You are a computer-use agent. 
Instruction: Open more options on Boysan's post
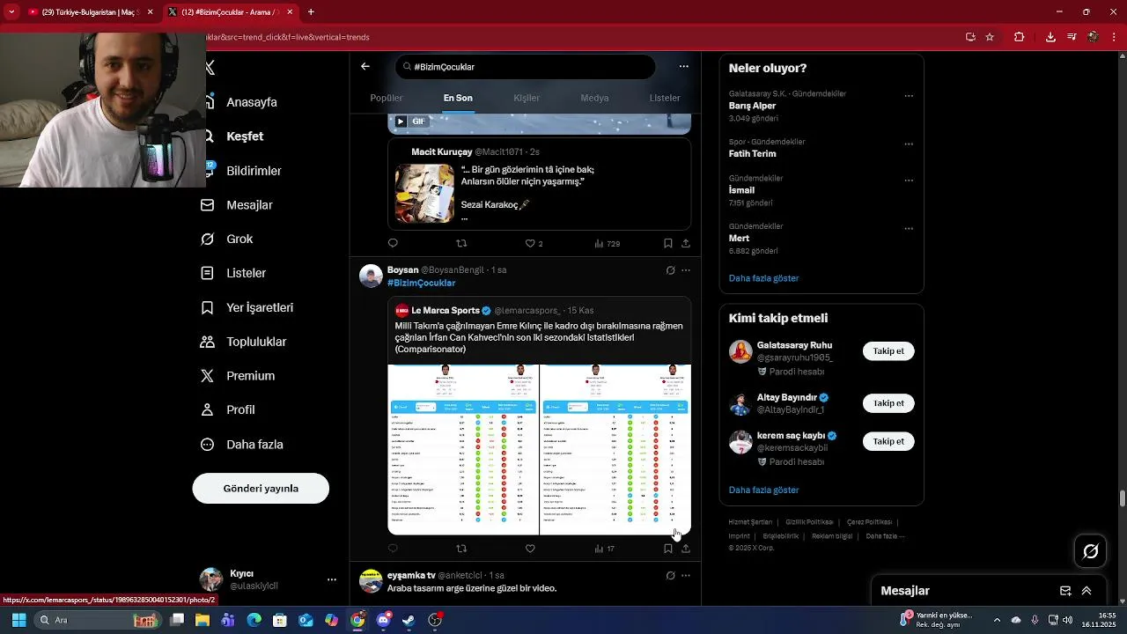[686, 270]
